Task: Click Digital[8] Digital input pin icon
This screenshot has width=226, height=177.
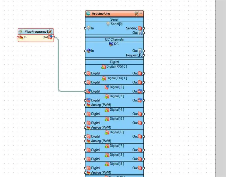Action: (x=88, y=159)
